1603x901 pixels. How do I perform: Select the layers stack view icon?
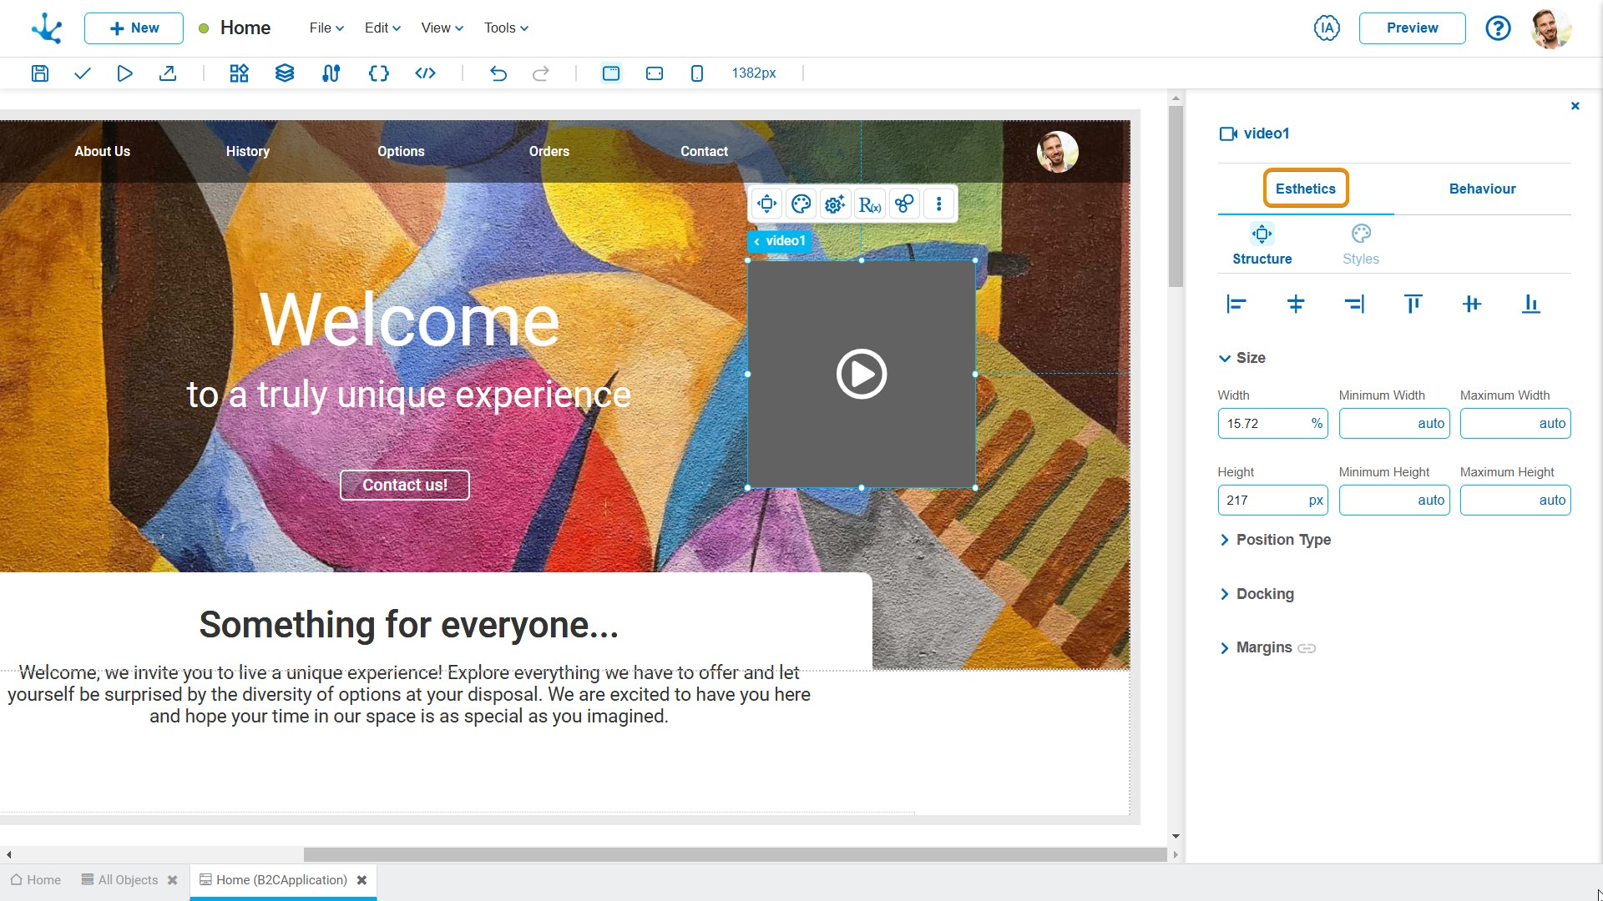click(x=284, y=73)
